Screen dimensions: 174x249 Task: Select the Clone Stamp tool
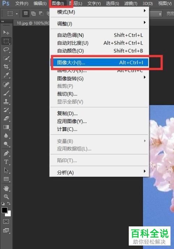6,101
